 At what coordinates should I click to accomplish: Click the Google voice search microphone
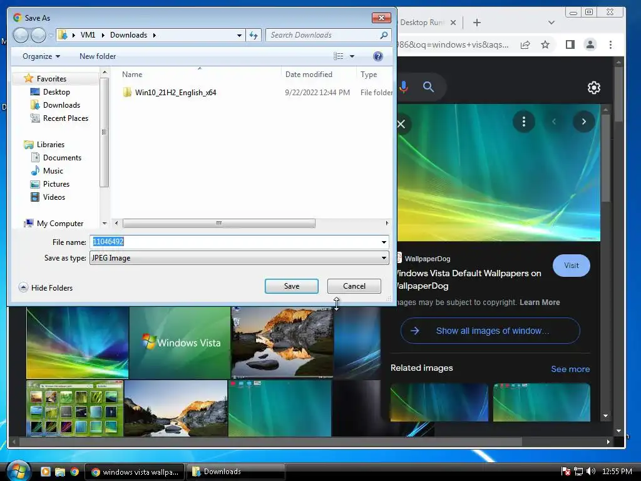point(404,86)
